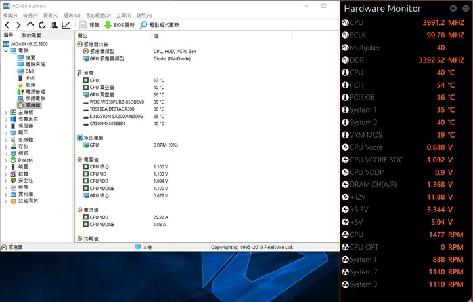Expand the 顯示 tree node

[6, 132]
